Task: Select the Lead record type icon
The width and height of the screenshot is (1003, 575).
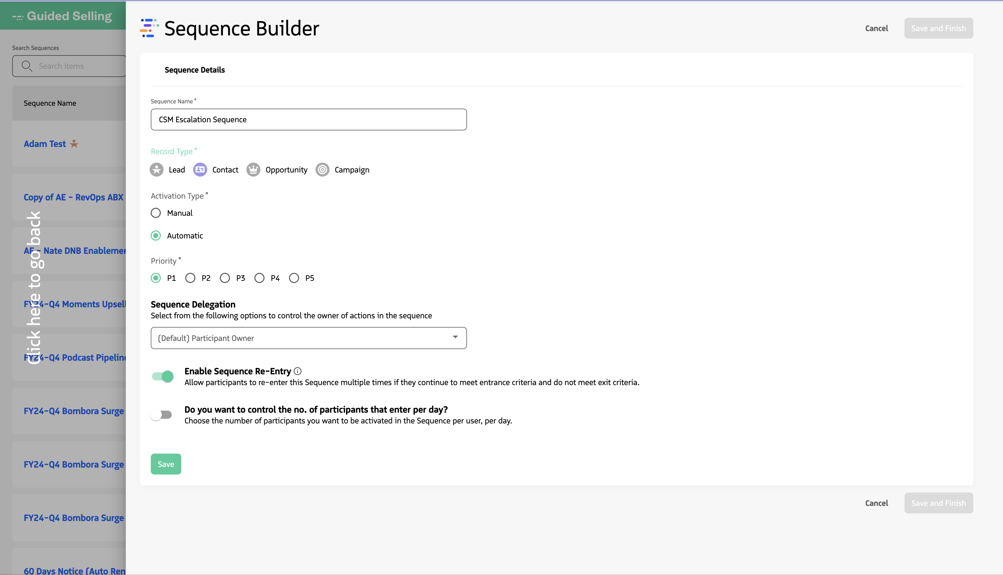Action: (156, 170)
